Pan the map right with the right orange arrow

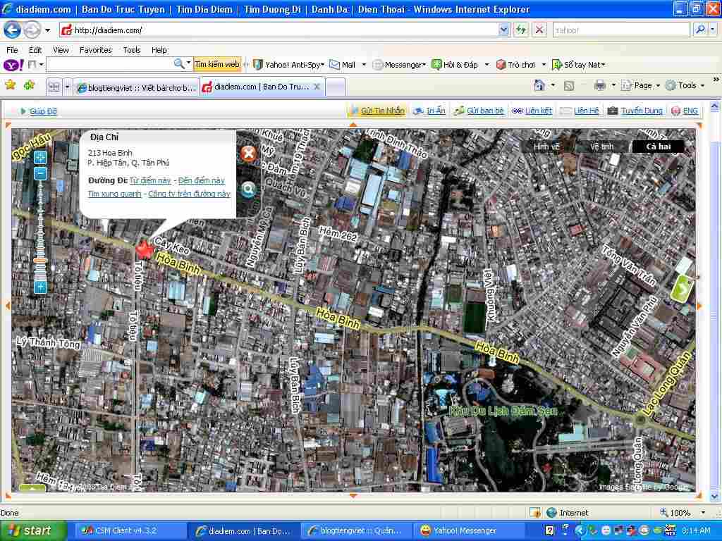coord(700,306)
